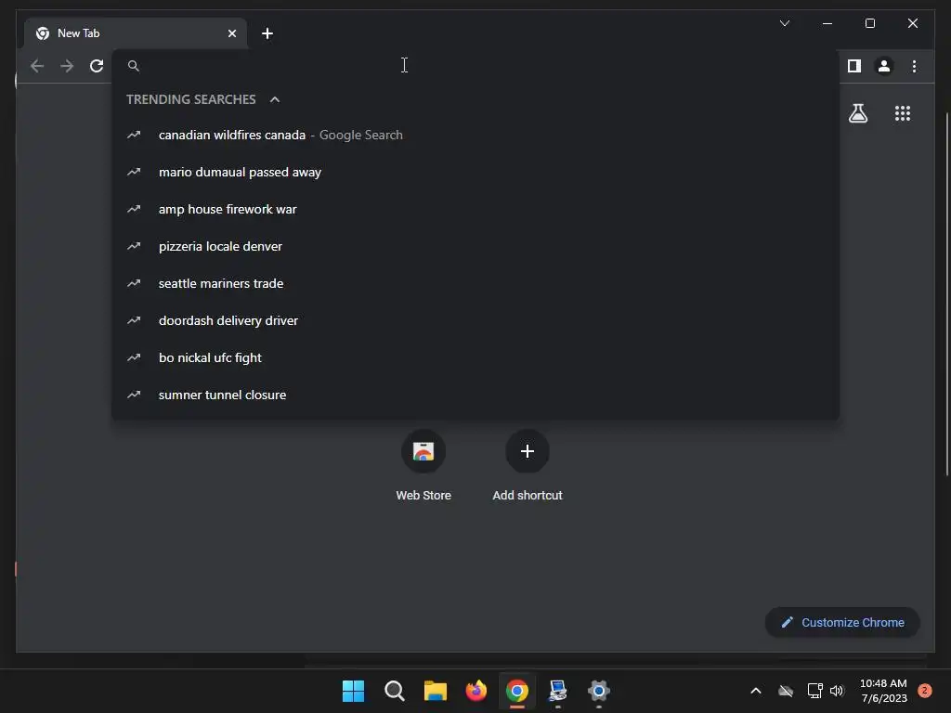
Task: Open the notification badge showing 2
Action: click(924, 691)
